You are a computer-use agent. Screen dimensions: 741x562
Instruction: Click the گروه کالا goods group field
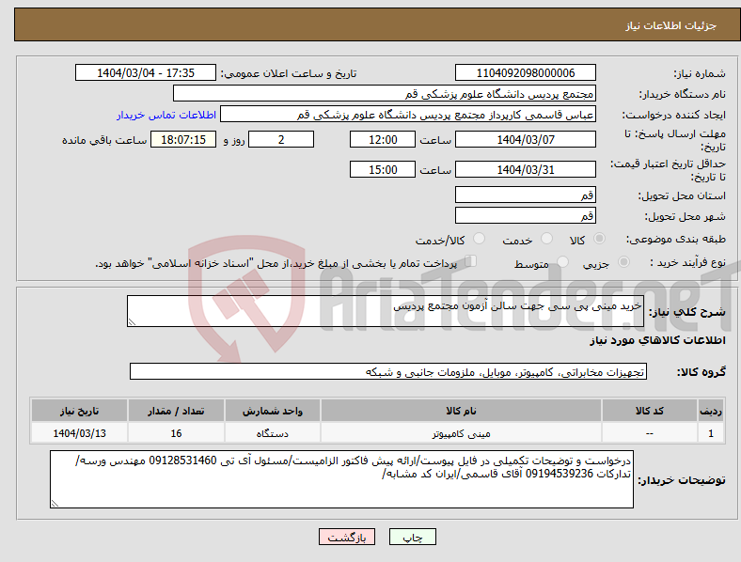point(388,371)
